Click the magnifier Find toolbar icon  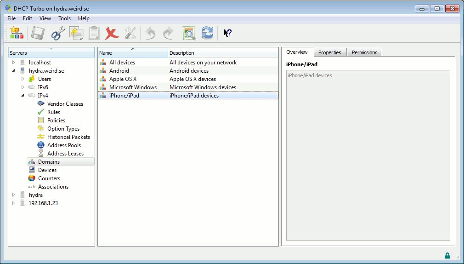point(189,33)
